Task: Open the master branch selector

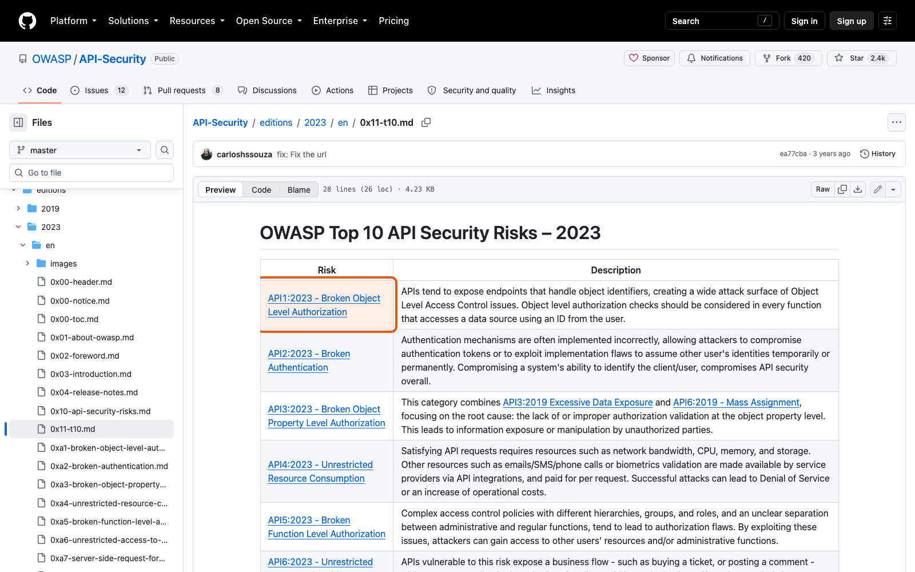Action: click(80, 150)
